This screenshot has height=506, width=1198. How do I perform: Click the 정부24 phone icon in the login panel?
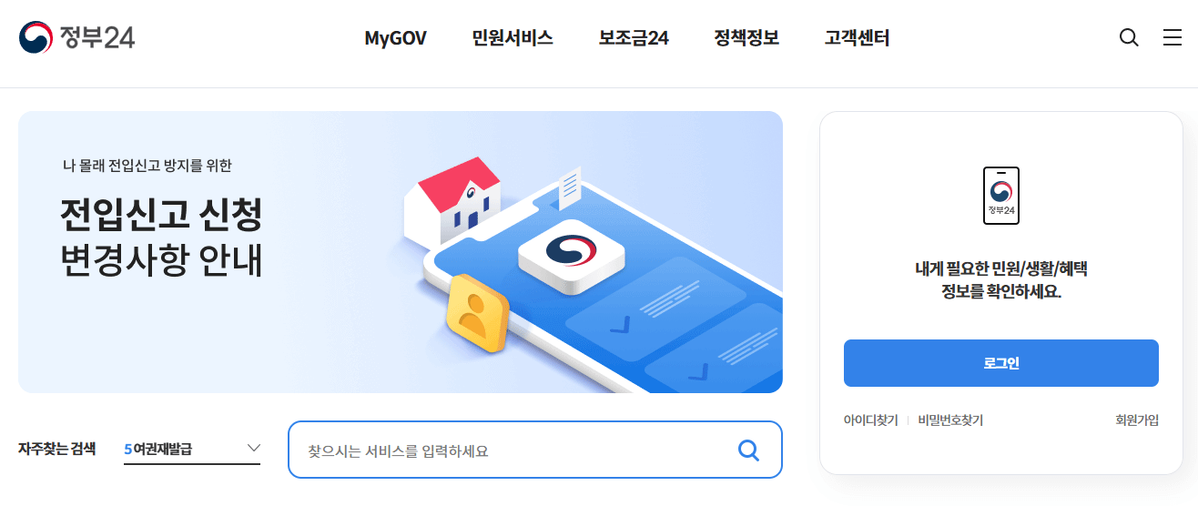tap(1001, 196)
